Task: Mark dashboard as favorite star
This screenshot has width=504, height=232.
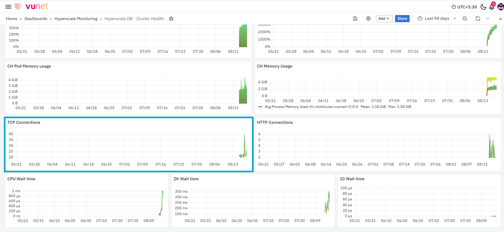Action: [171, 19]
